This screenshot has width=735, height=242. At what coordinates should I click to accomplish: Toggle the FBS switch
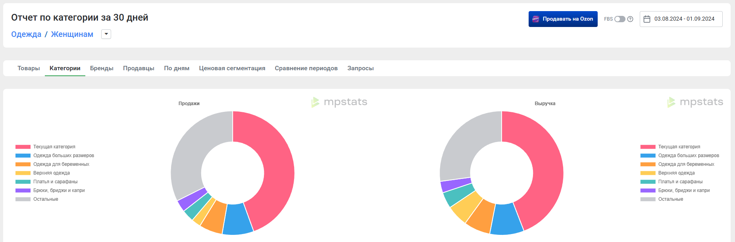pos(620,19)
